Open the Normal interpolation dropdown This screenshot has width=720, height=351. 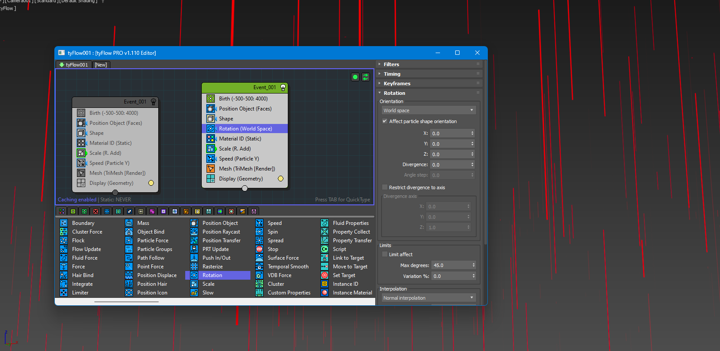tap(429, 298)
